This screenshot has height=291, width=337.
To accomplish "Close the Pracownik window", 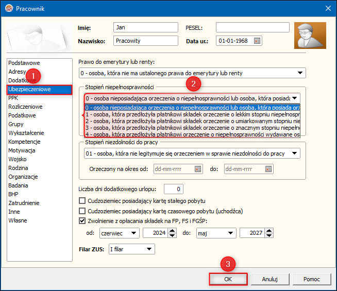I will tap(328, 8).
